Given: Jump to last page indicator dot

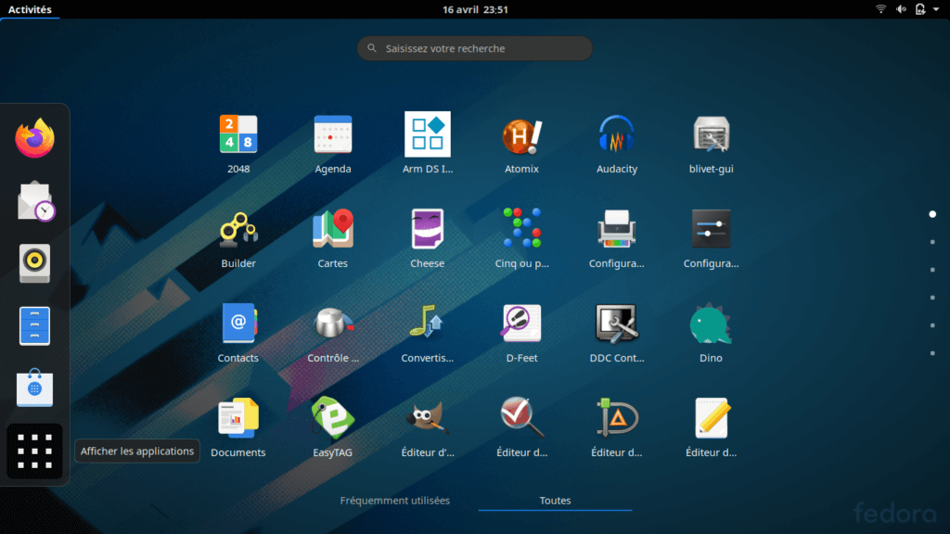Looking at the screenshot, I should pos(932,353).
